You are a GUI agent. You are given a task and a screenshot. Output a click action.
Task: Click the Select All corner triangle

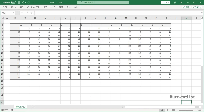click(x=3, y=18)
